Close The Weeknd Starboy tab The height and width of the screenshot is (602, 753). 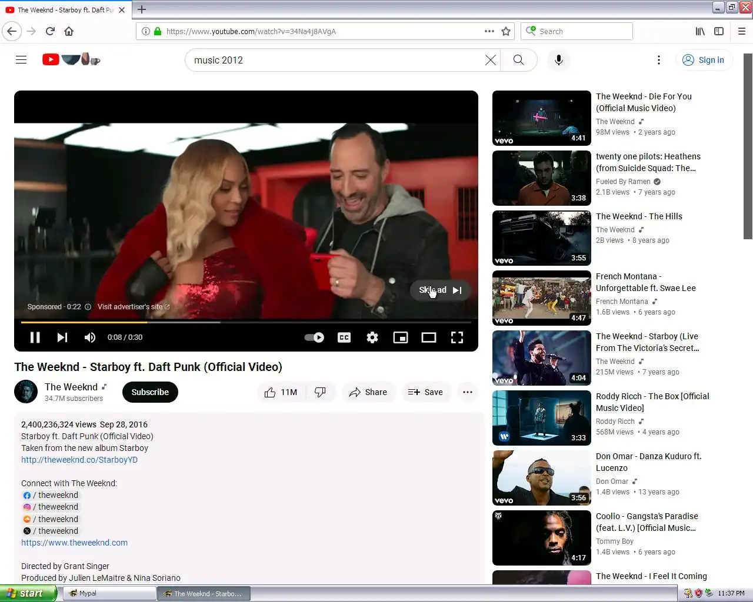coord(122,10)
